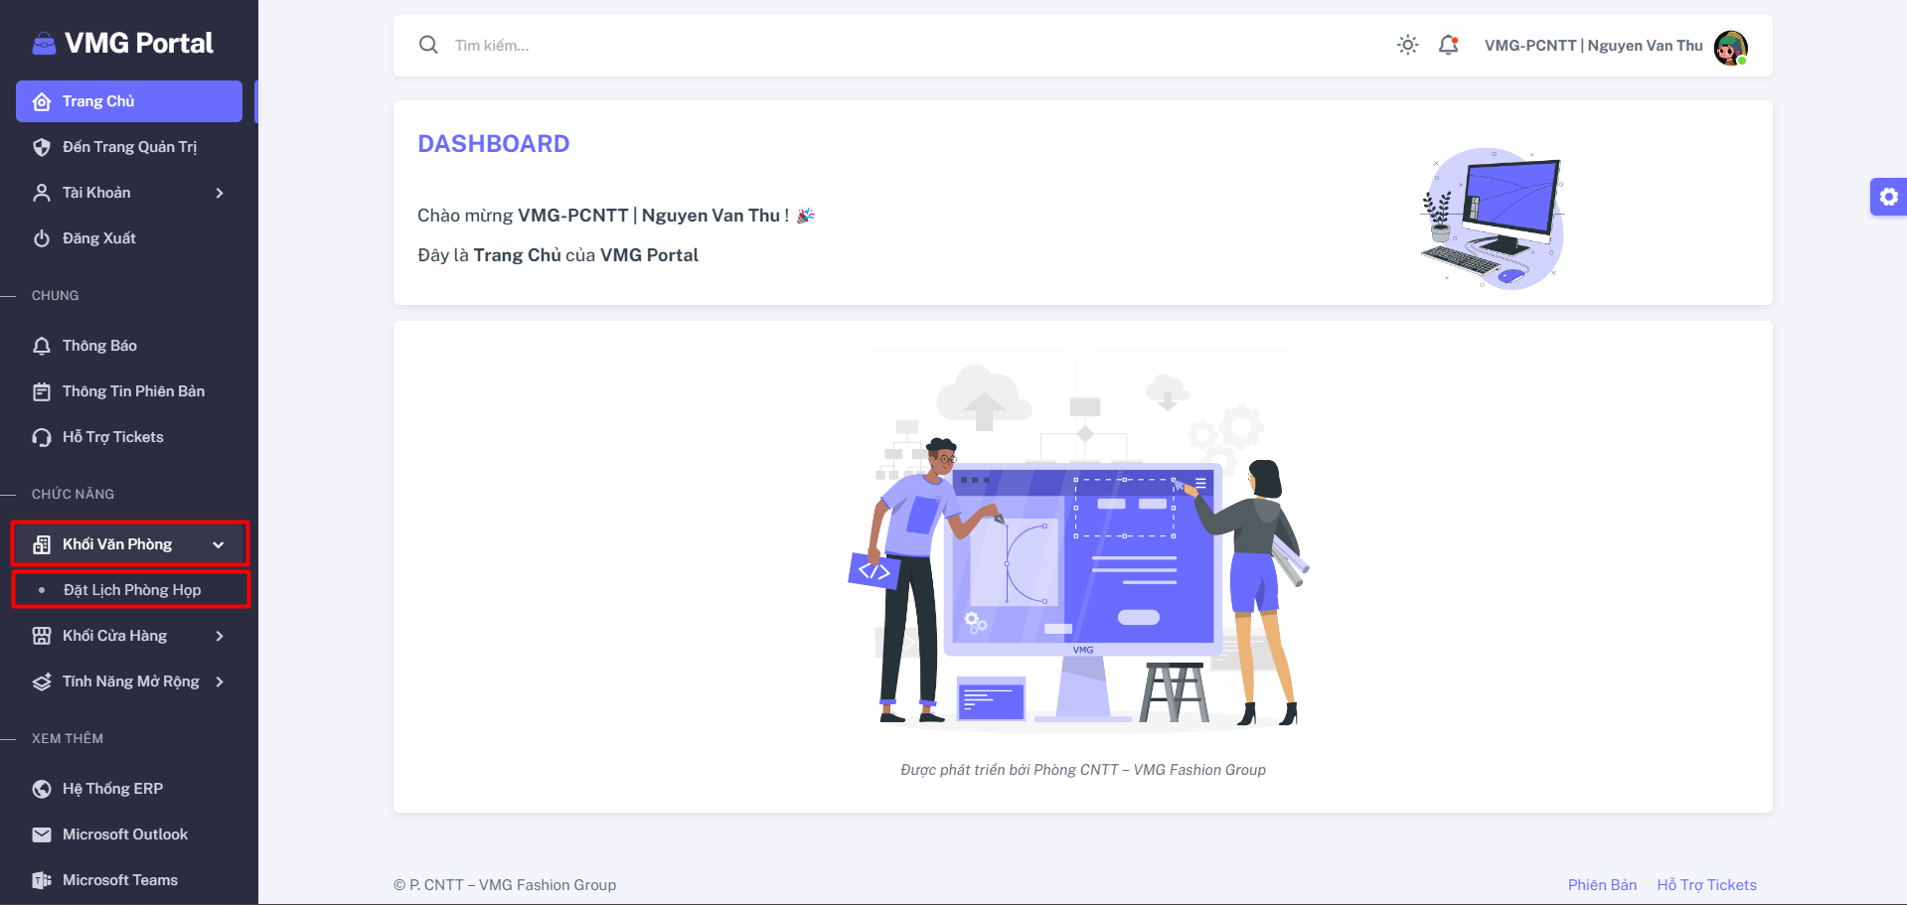Screen dimensions: 1907x905
Task: Open the Phiên Bản footer link
Action: point(1602,885)
